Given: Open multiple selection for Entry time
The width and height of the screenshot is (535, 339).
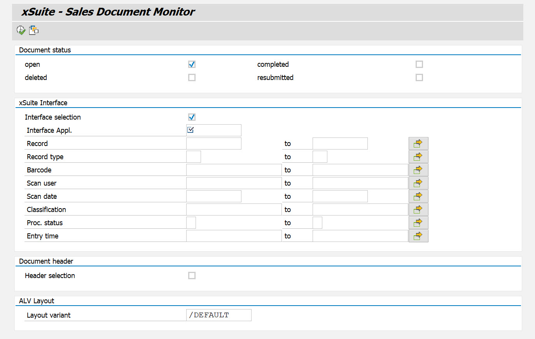Looking at the screenshot, I should (x=418, y=235).
